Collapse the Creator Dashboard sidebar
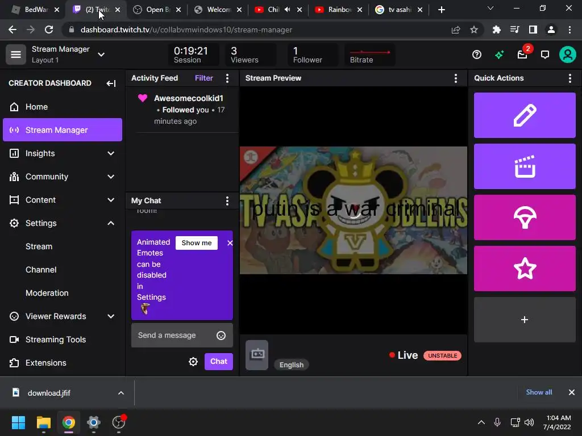 pyautogui.click(x=111, y=83)
